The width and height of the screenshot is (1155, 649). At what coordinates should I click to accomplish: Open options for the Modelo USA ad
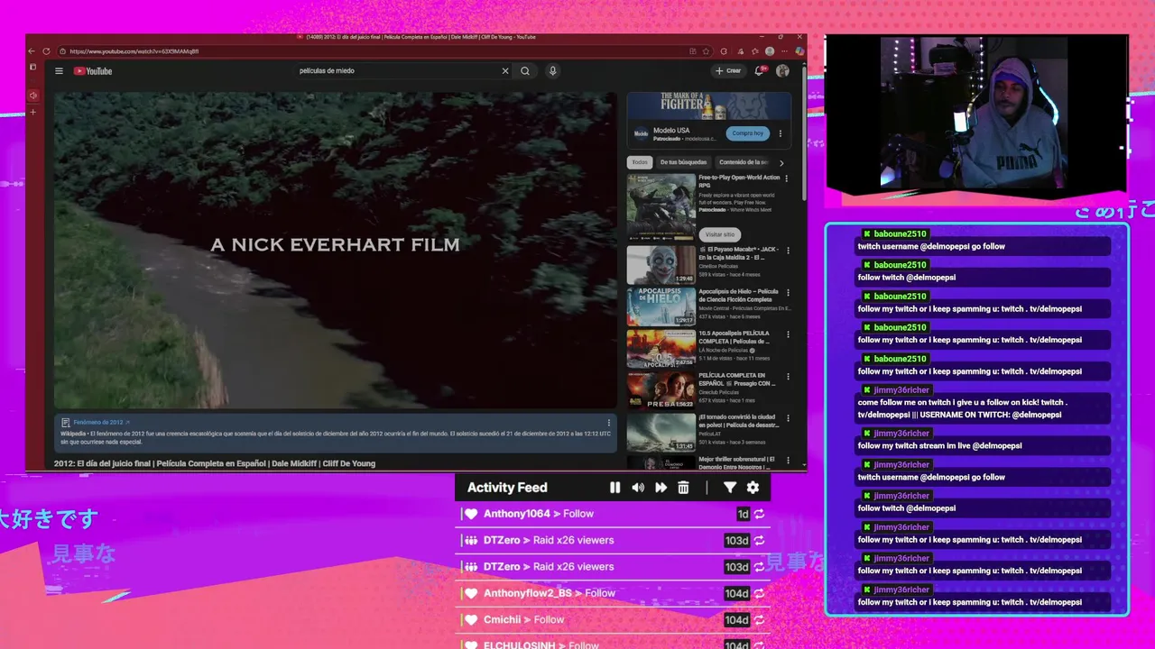(781, 133)
